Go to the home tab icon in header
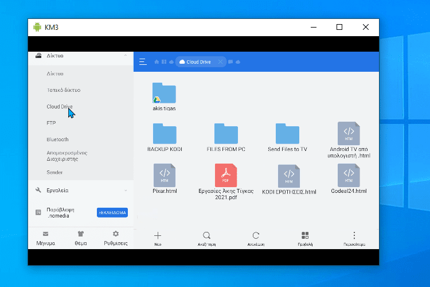The image size is (430, 287). click(157, 62)
